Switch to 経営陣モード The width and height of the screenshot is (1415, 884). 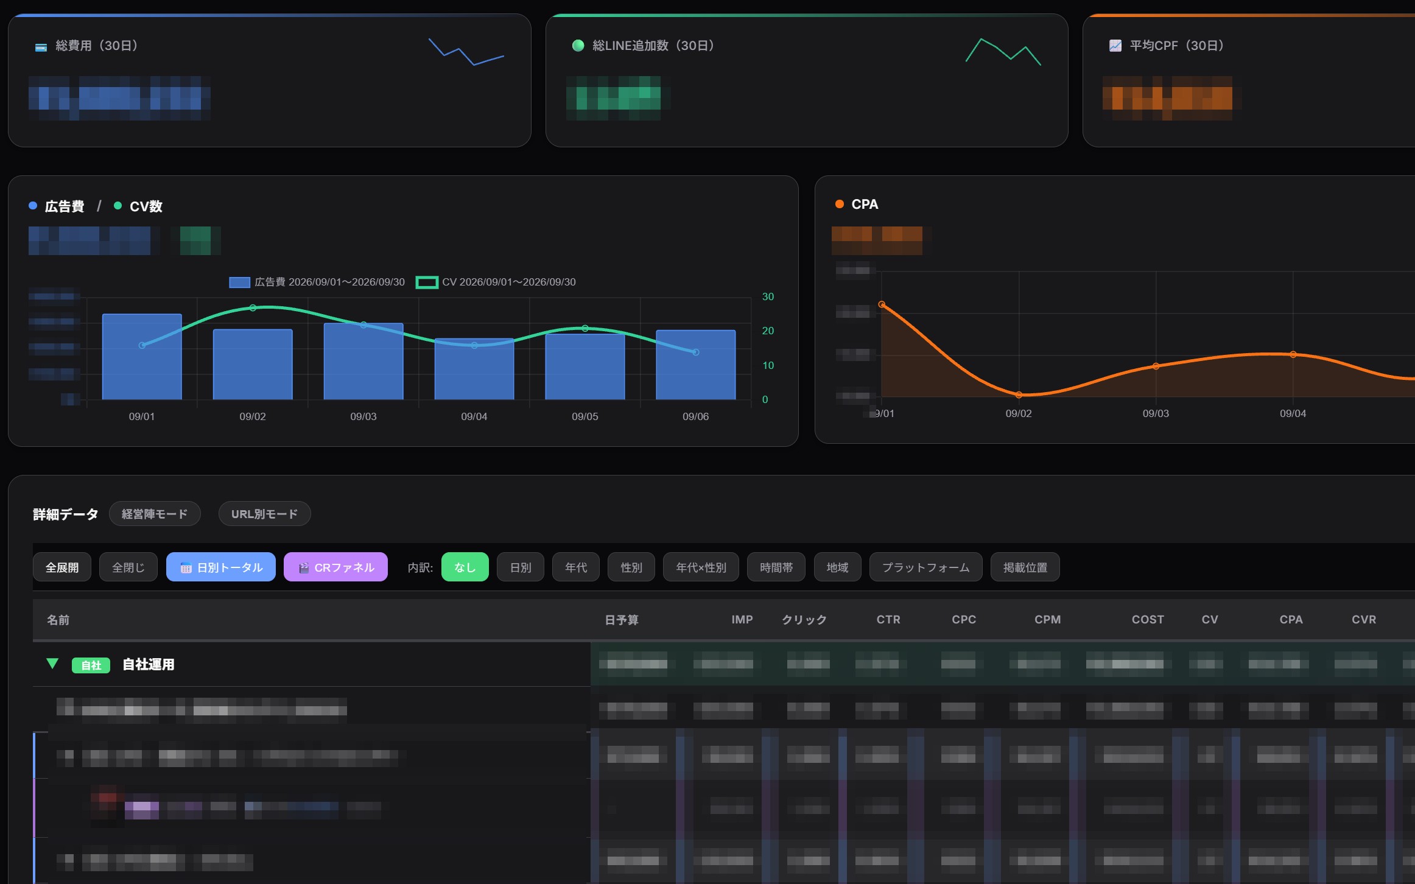(x=155, y=514)
